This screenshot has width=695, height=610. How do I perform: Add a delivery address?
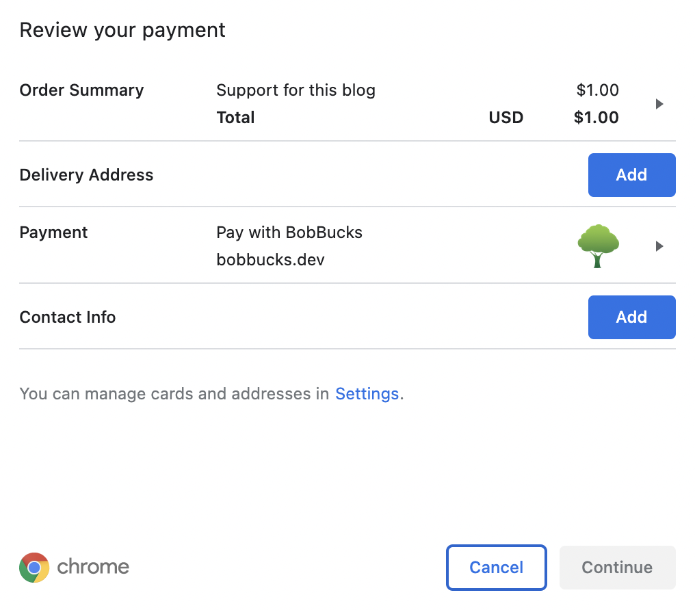(x=631, y=175)
